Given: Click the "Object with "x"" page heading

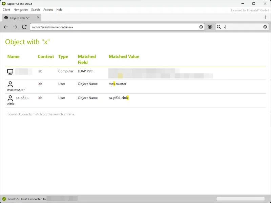Looking at the screenshot, I should coord(27,42).
